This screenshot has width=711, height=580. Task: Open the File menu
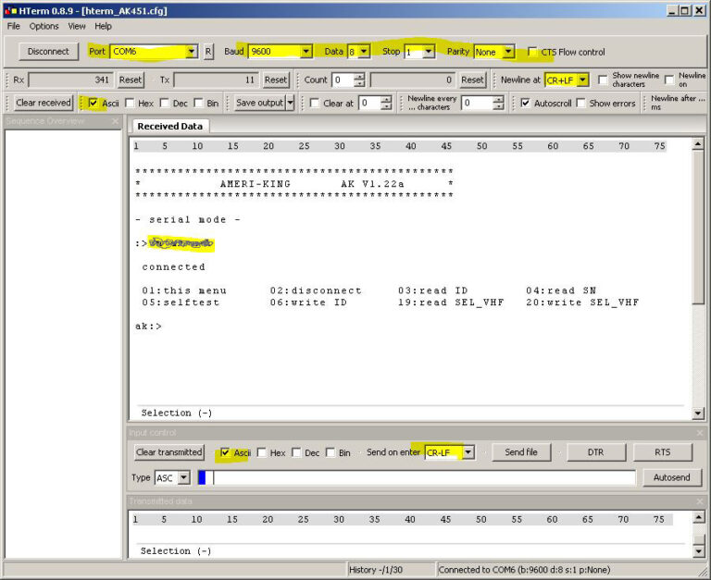tap(14, 26)
